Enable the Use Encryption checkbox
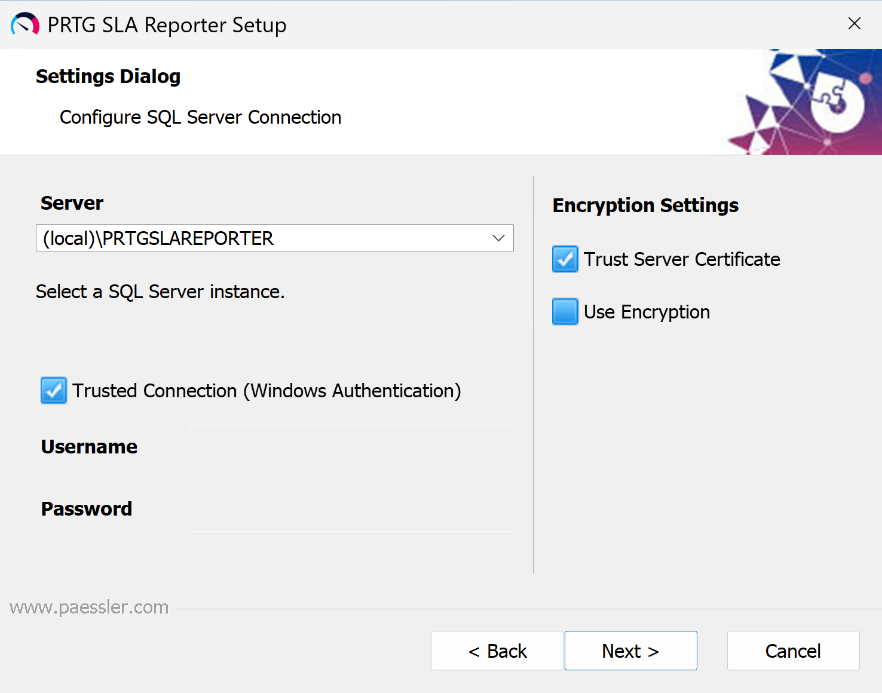The height and width of the screenshot is (693, 882). 565,312
